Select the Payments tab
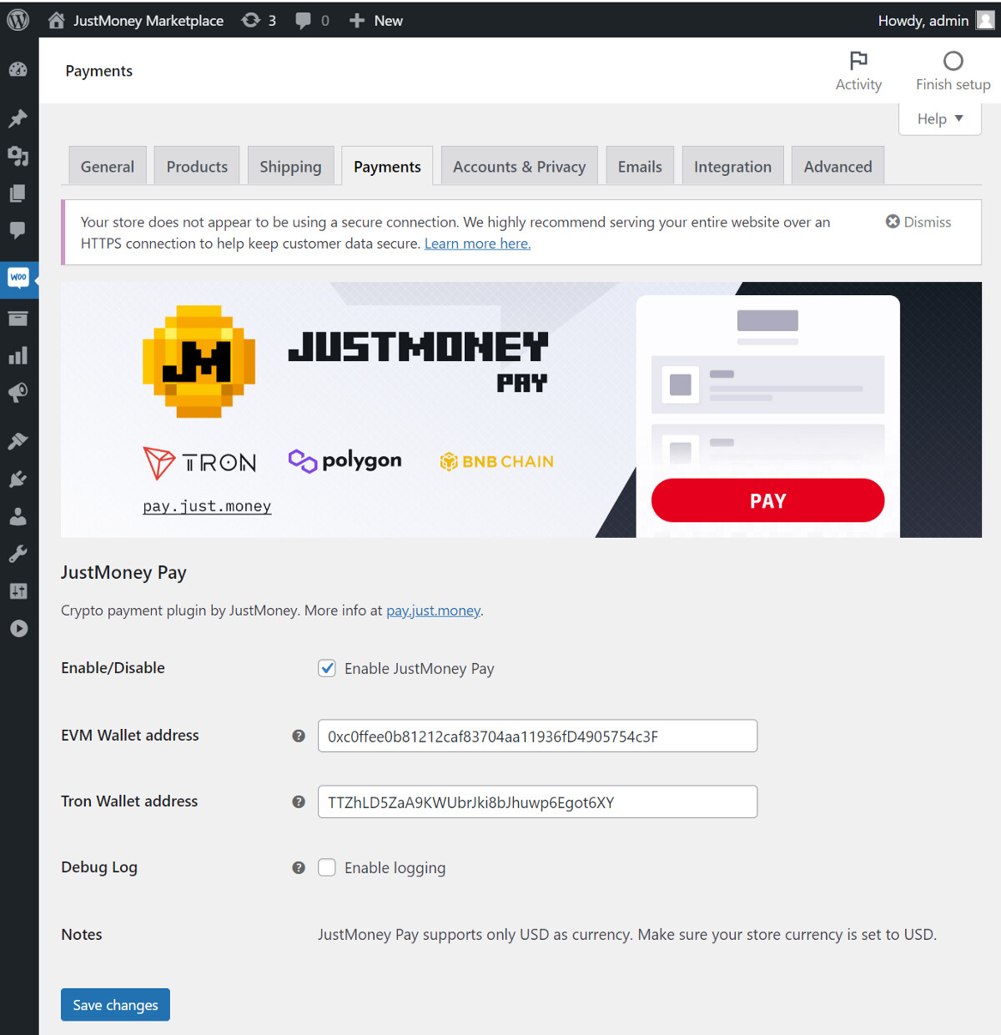 click(387, 166)
